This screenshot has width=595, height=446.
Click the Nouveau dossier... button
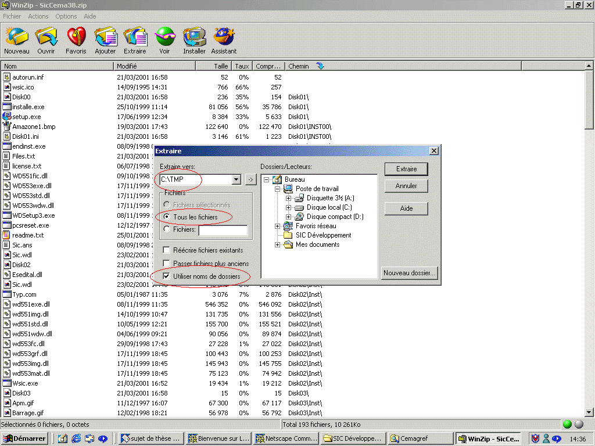(410, 273)
